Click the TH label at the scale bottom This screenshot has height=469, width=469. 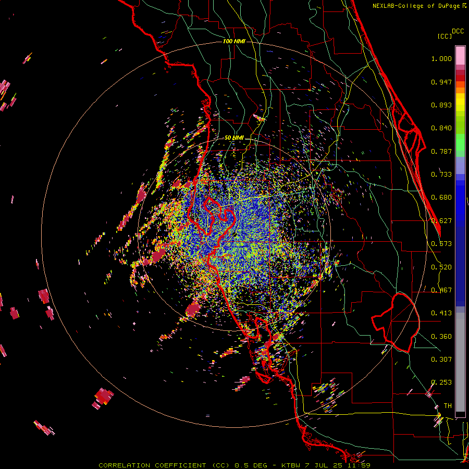tap(448, 406)
